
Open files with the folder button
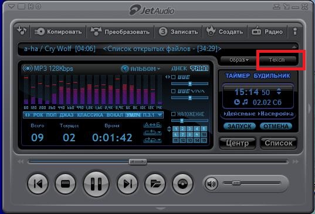155,184
